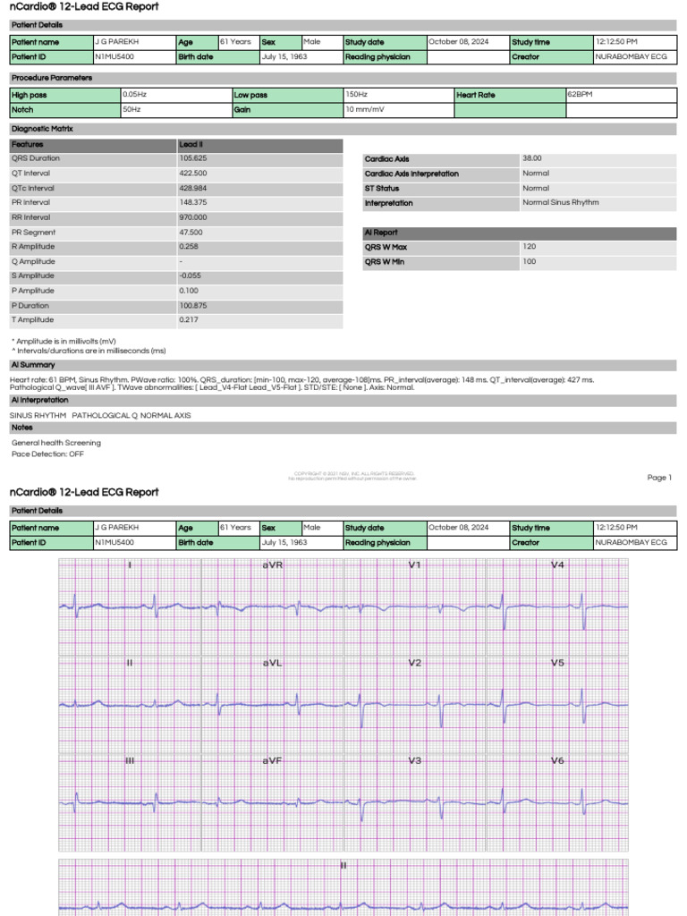Click the High pass value 0.05Hz
Screen dimensions: 687x916
click(134, 94)
